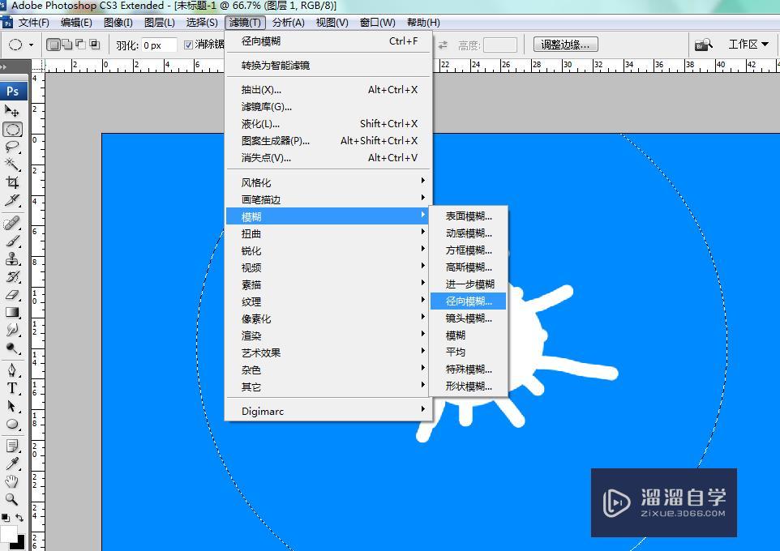Select the Horizontal Type tool
This screenshot has width=780, height=551.
(12, 387)
